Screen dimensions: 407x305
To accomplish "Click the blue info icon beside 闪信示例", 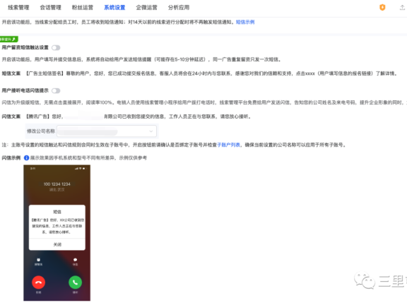I will [x=26, y=157].
